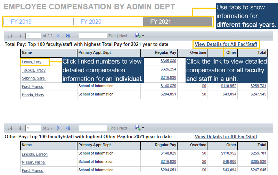Switch to the FY 2019 tab

(x=38, y=22)
